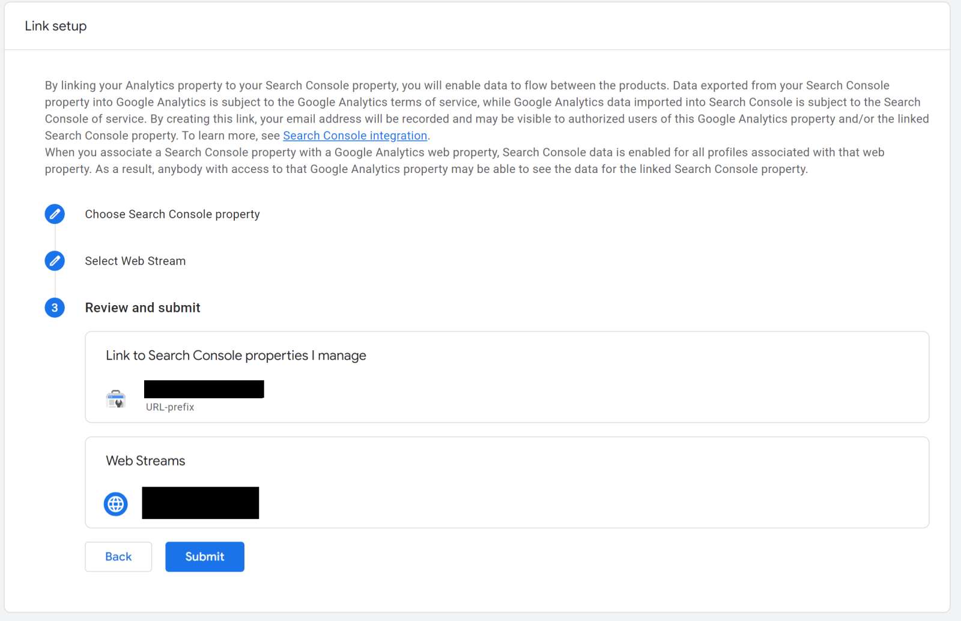Select the Review and submit step heading
Image resolution: width=961 pixels, height=621 pixels.
click(142, 308)
